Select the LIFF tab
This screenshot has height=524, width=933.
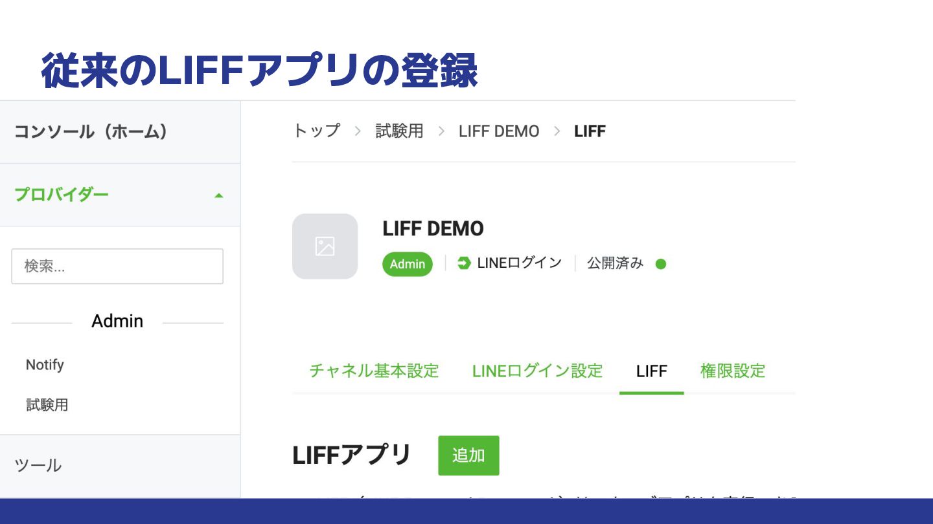tap(652, 371)
